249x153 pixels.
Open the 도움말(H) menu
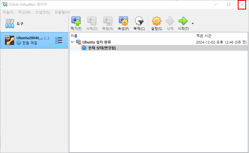(x=62, y=12)
